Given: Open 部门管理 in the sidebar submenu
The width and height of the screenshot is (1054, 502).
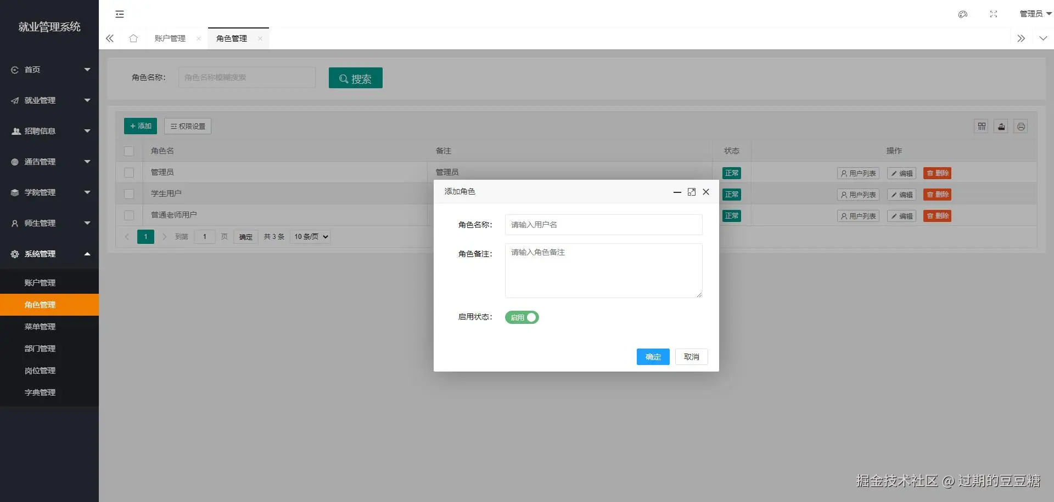Looking at the screenshot, I should [x=49, y=349].
